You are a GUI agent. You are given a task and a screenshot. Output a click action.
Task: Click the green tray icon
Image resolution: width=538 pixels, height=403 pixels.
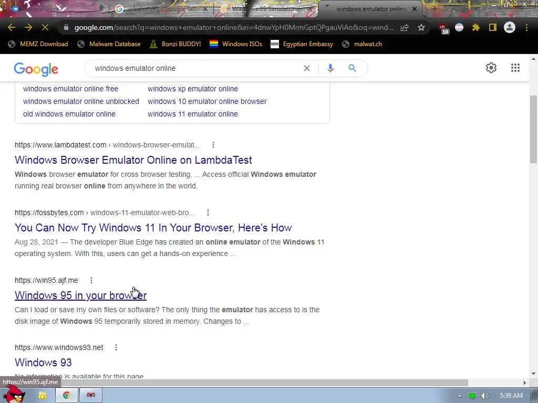click(472, 396)
